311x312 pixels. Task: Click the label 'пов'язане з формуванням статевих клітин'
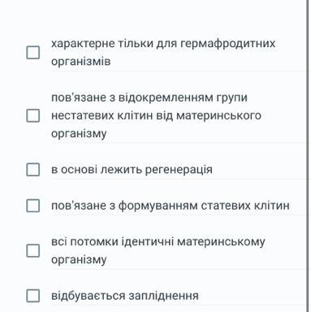171,206
